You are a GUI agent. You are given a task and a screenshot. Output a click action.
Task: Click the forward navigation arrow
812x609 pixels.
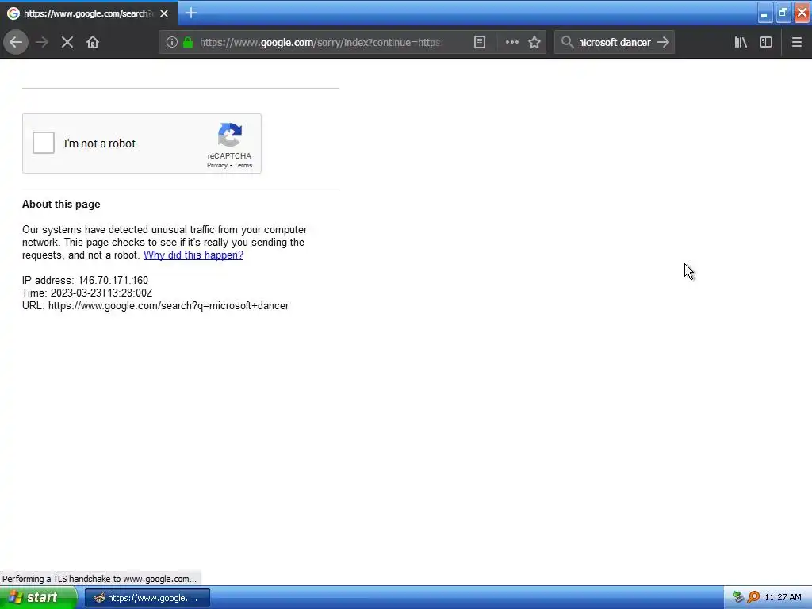tap(42, 43)
